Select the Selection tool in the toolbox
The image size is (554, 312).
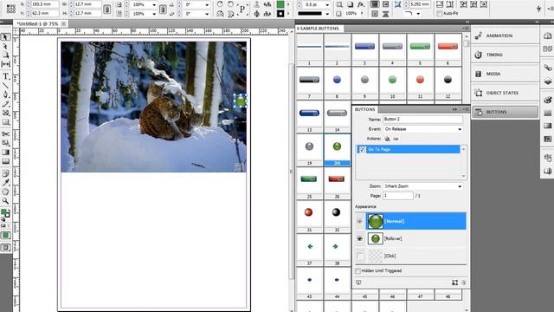pos(5,37)
